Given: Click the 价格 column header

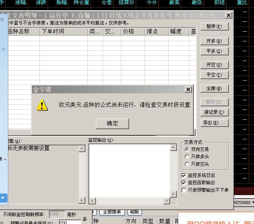Looking at the screenshot, I should point(133,32).
